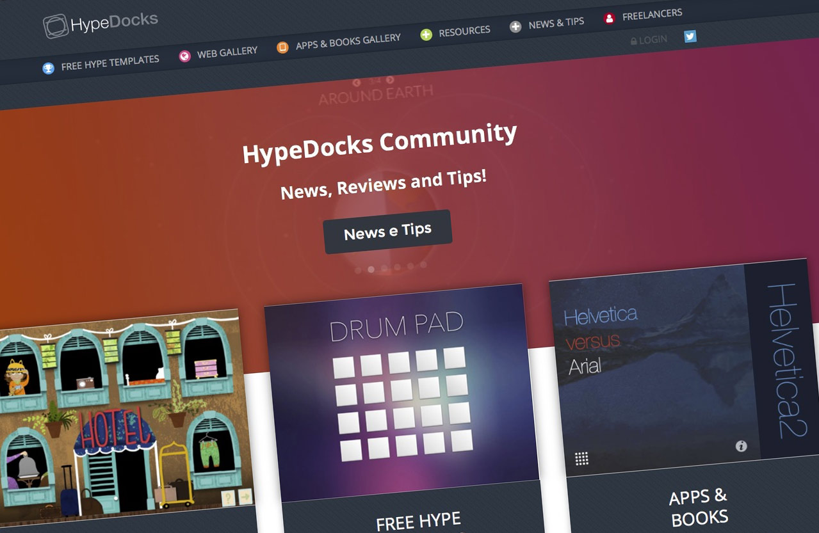The width and height of the screenshot is (819, 533).
Task: Click the Apps & Books card title
Action: pyautogui.click(x=699, y=507)
